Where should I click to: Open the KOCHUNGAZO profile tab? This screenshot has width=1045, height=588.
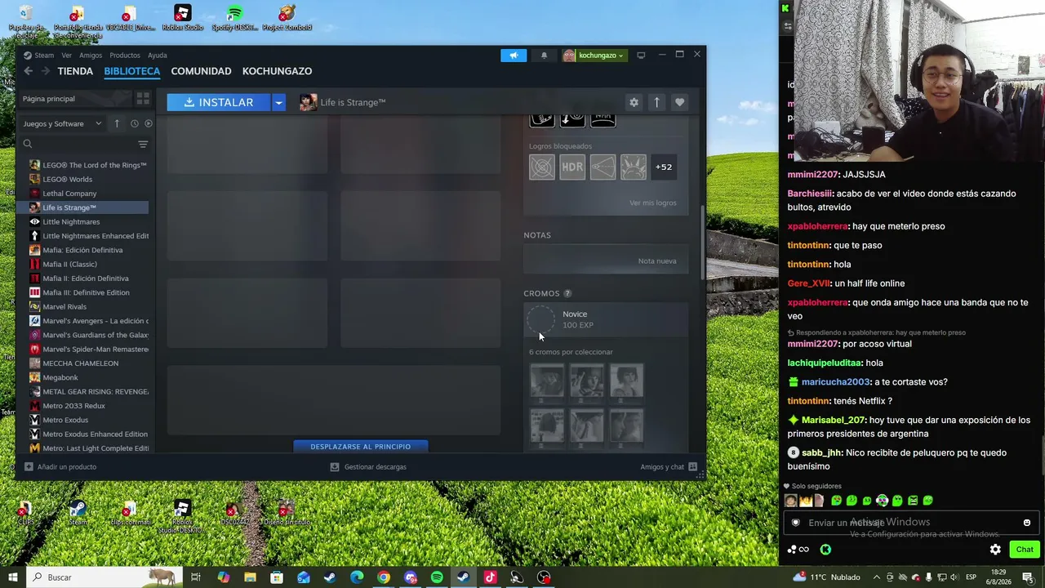click(277, 71)
